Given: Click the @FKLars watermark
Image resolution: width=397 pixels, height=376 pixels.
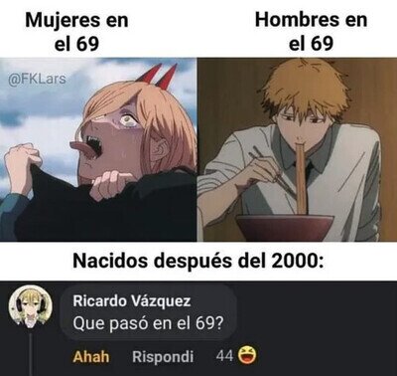Looking at the screenshot, I should click(37, 80).
